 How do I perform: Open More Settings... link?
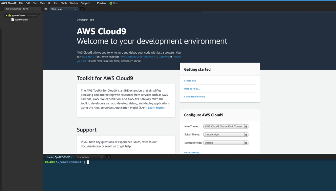(193, 152)
